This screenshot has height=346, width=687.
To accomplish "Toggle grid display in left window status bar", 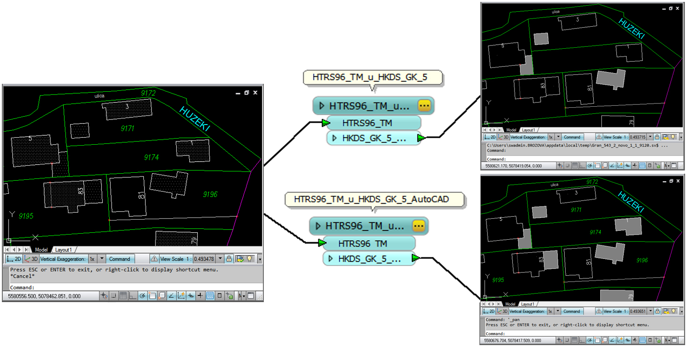I will pos(123,296).
